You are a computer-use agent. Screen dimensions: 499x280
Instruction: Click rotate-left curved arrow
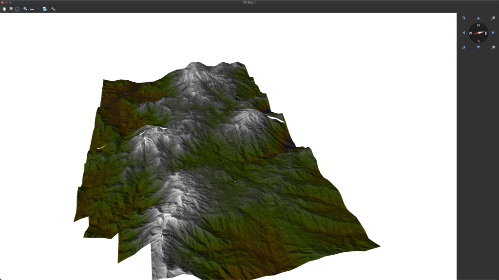pyautogui.click(x=464, y=18)
